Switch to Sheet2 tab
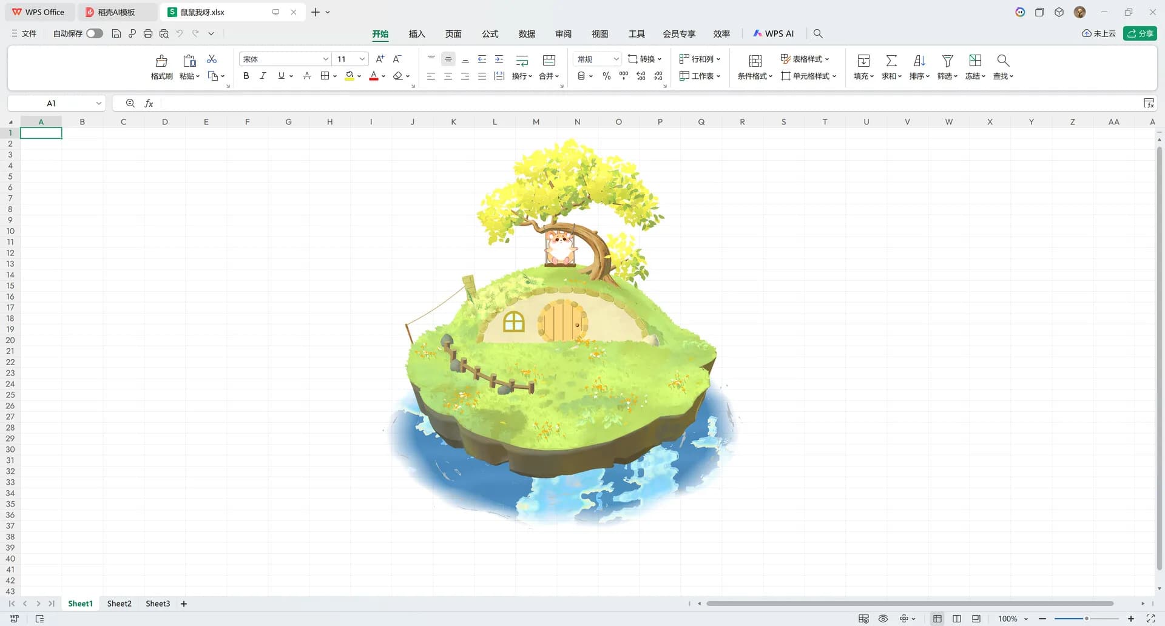This screenshot has width=1165, height=626. 119,604
